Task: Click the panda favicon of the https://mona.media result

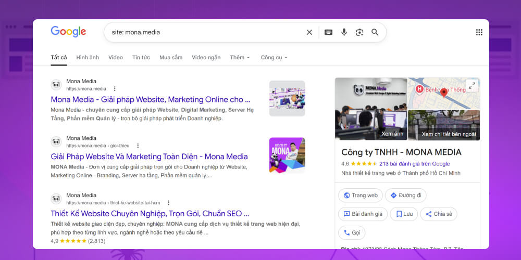Action: [56, 85]
